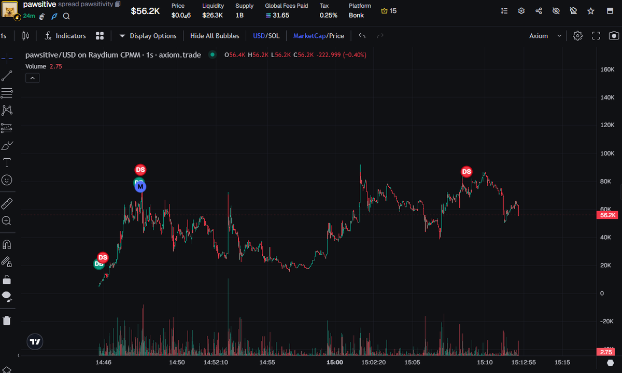Toggle lock all drawing tools
This screenshot has width=622, height=373.
point(7,280)
